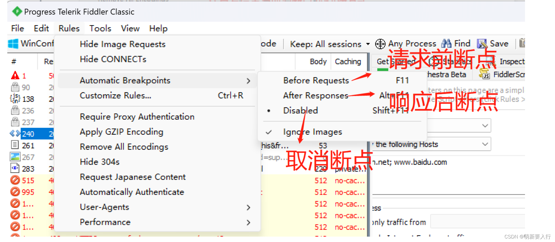555x242 pixels.
Task: Open the Edit menu
Action: (41, 29)
